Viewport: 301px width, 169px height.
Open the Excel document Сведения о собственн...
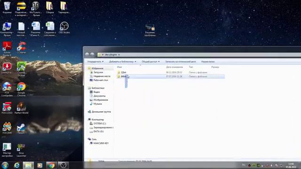50,29
